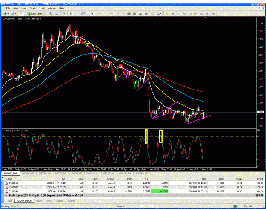Screen dimensions: 266x209
Task: Select the vertical line tool
Action: pos(106,14)
